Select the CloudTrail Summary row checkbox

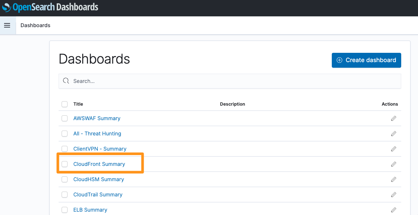(x=65, y=195)
